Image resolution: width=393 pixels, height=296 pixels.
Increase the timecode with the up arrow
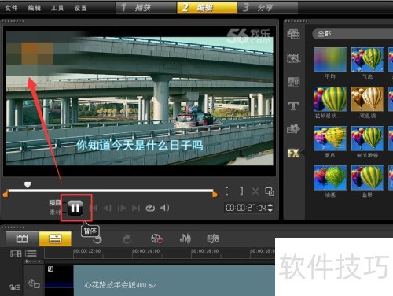270,205
